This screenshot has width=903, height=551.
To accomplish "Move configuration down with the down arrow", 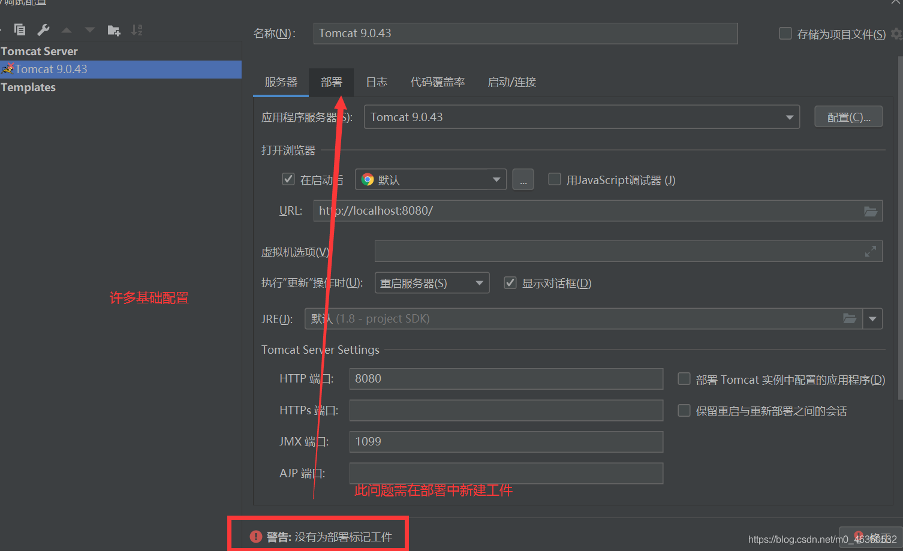I will click(90, 30).
